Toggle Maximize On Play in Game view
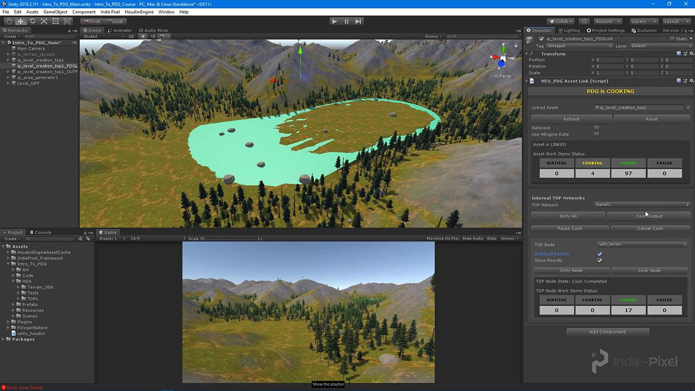 (443, 238)
